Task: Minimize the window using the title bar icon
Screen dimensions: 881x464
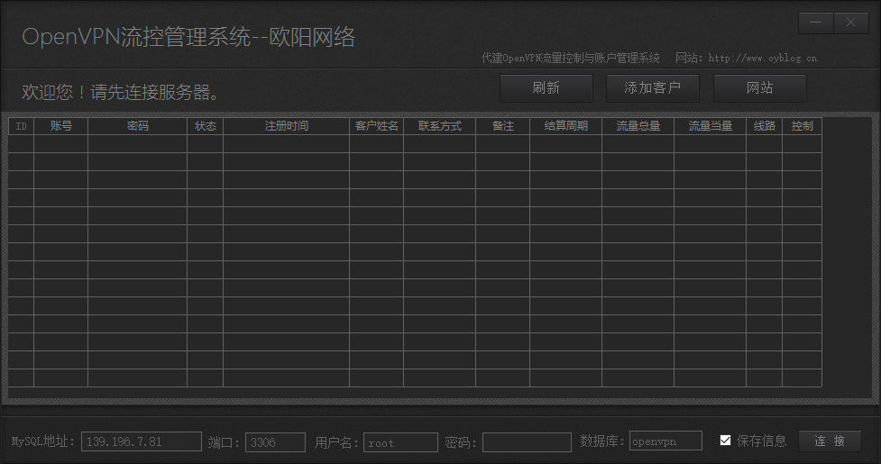Action: [815, 23]
